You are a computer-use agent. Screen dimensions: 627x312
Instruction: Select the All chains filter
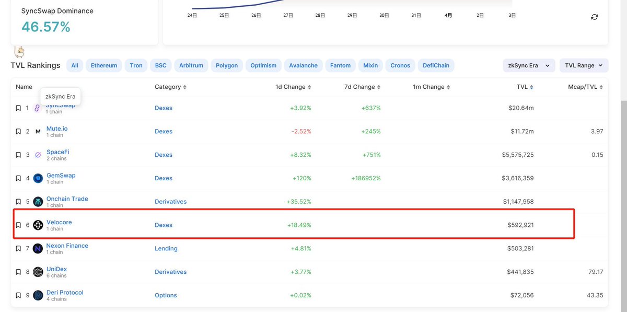[75, 65]
